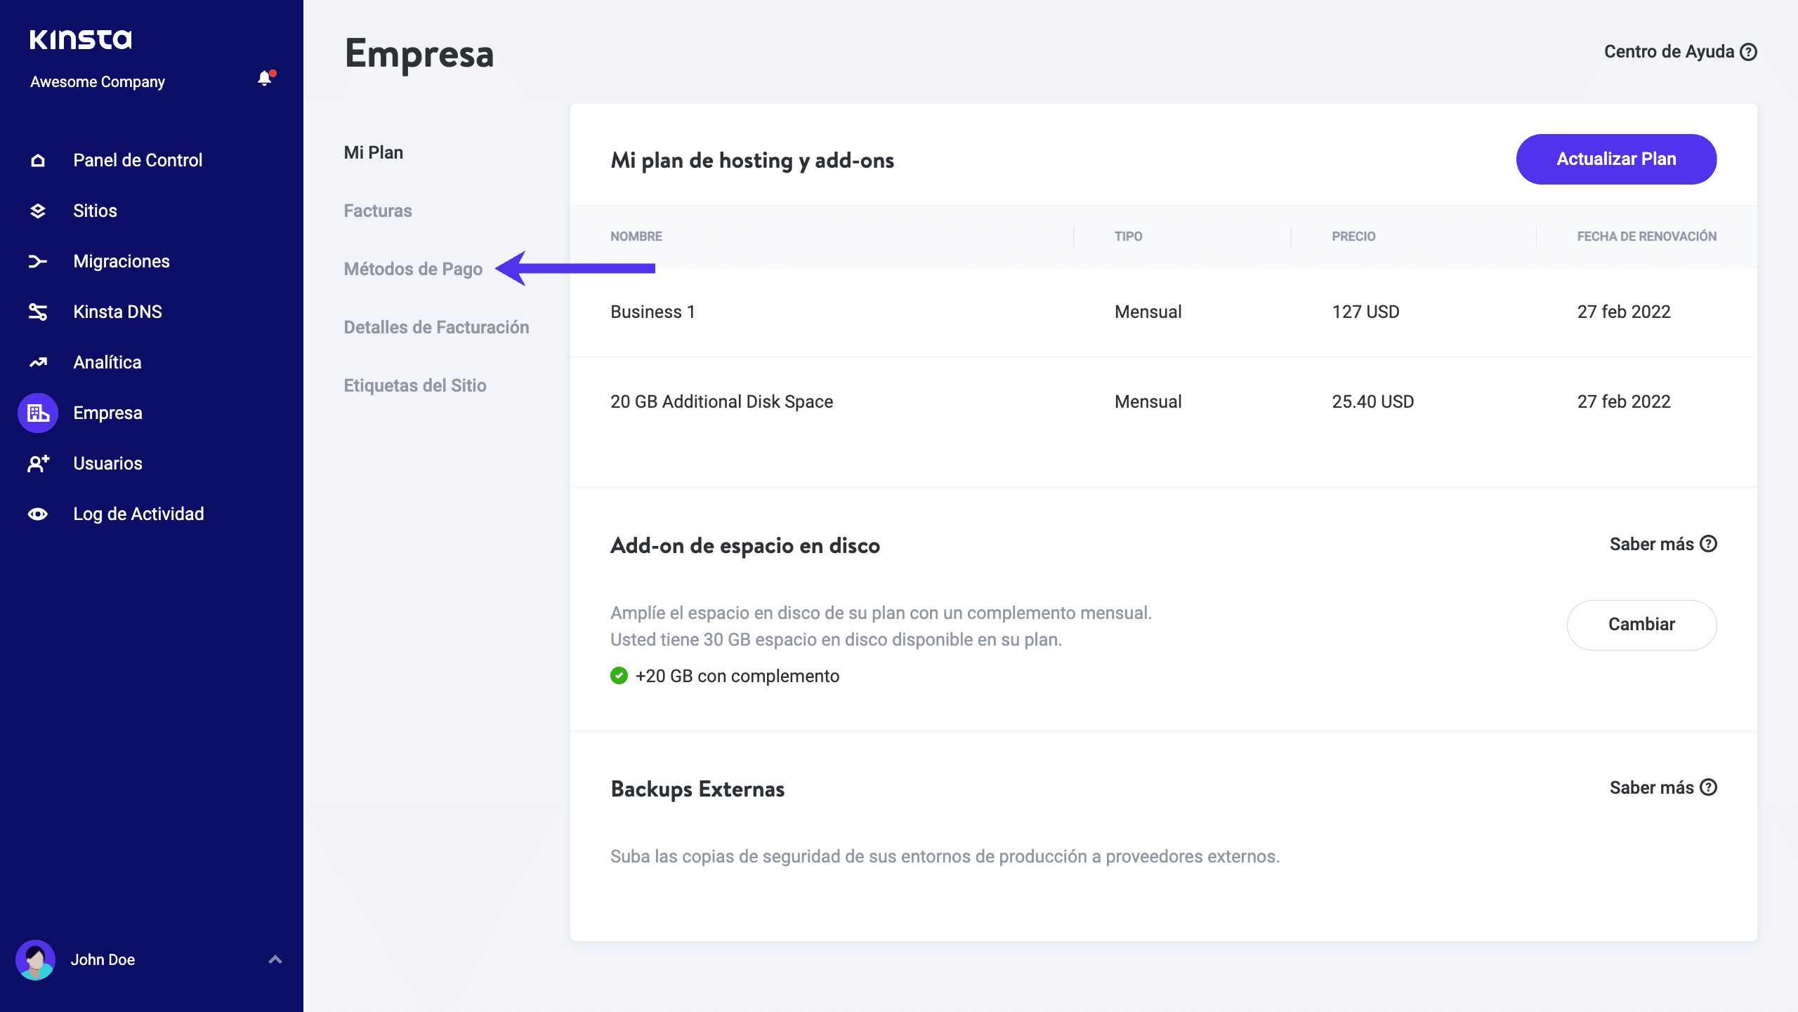Click the 25.40 USD price cell
The image size is (1798, 1012).
pyautogui.click(x=1373, y=401)
